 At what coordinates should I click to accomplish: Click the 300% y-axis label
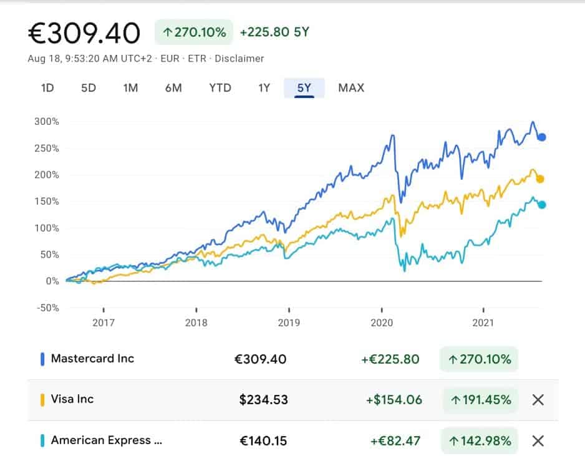click(47, 122)
